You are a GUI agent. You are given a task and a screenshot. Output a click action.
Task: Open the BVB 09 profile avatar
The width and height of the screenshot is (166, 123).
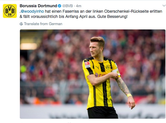[x=10, y=11]
